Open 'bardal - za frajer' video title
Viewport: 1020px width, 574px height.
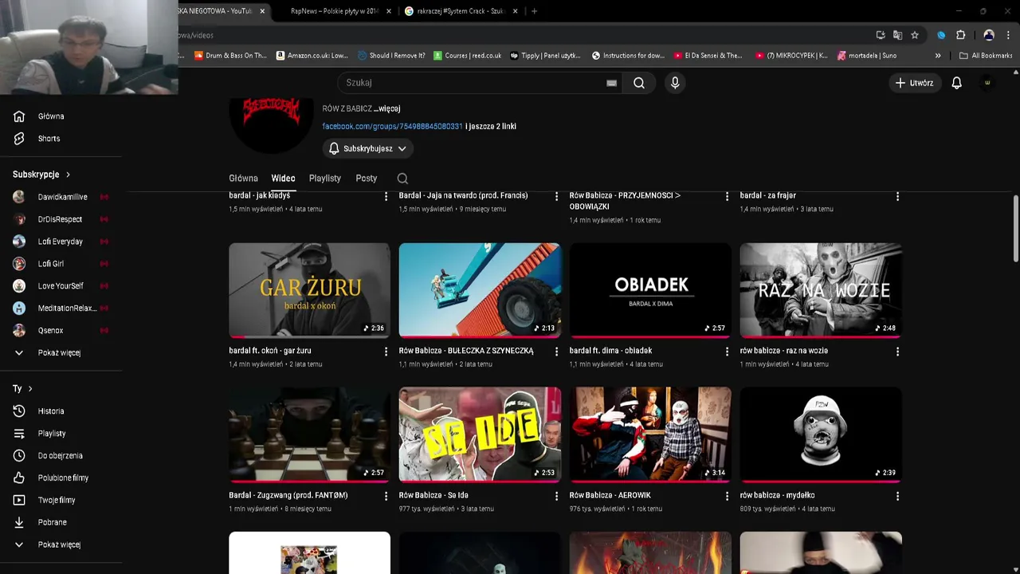768,195
